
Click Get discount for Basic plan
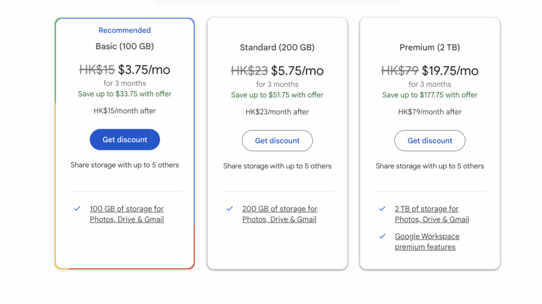124,140
